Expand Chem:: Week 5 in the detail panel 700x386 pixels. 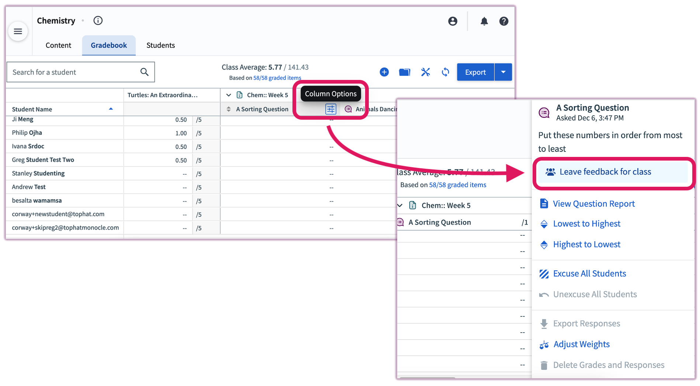[400, 205]
